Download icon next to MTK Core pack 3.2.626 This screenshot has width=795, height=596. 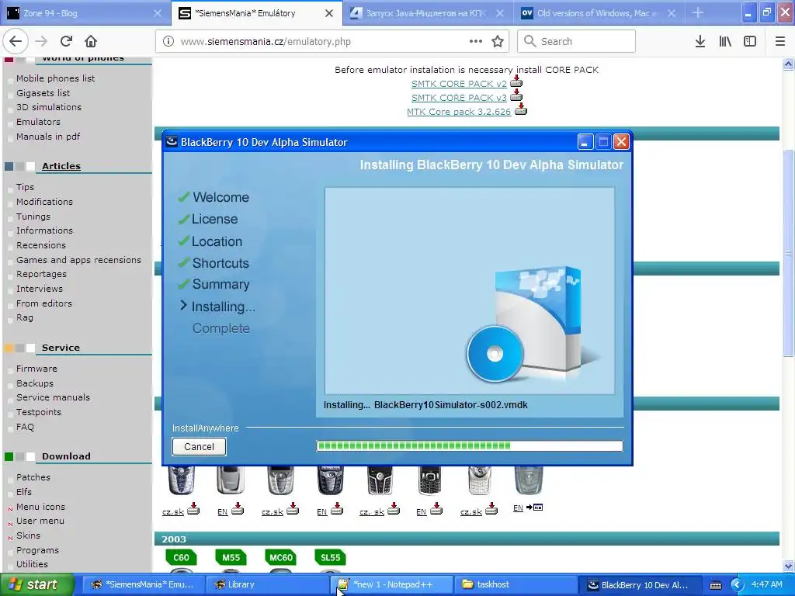coord(521,110)
